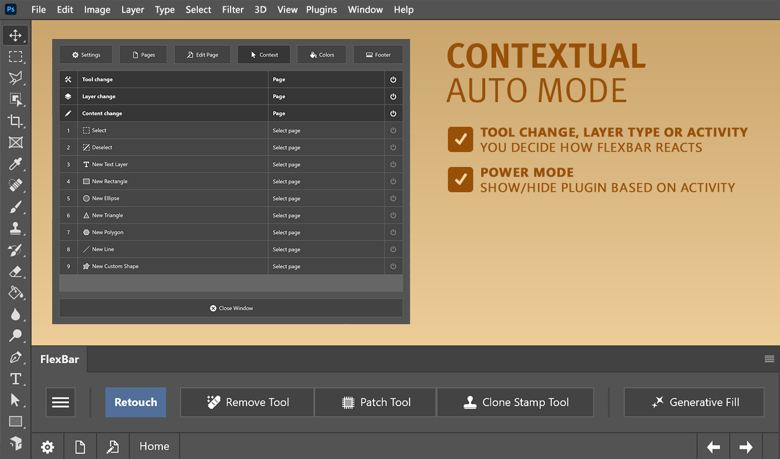Image resolution: width=780 pixels, height=459 pixels.
Task: Select the Object Selection tool
Action: [x=15, y=100]
